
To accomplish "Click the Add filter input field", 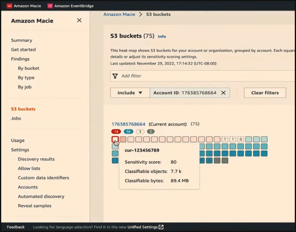I will (203, 76).
